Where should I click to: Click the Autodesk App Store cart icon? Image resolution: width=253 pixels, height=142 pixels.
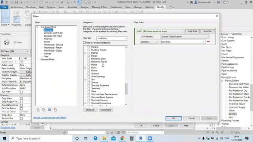(x=218, y=2)
